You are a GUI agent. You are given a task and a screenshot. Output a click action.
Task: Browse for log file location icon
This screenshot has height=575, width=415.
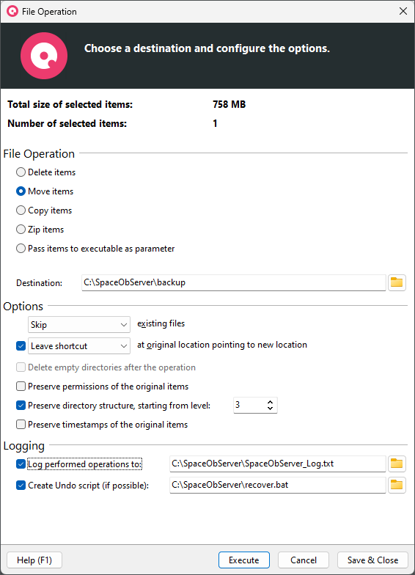397,464
